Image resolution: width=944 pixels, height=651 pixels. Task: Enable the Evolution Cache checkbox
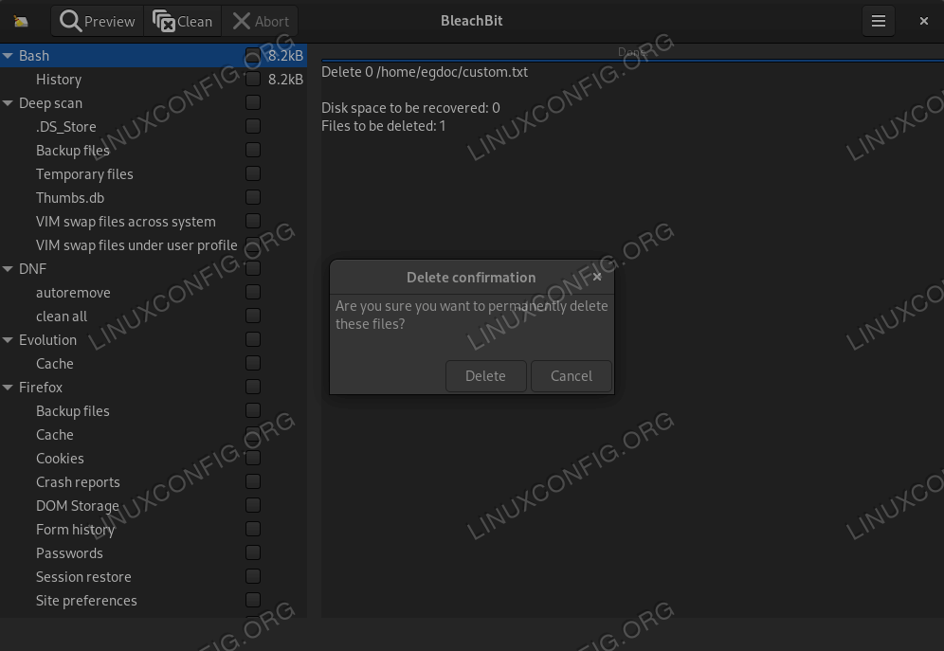click(253, 364)
